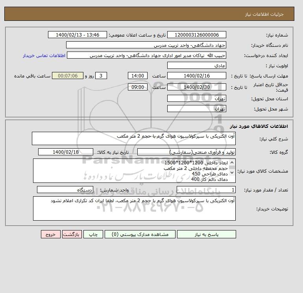
Task: Click response deadline date 1400/02/16
Action: (196, 76)
